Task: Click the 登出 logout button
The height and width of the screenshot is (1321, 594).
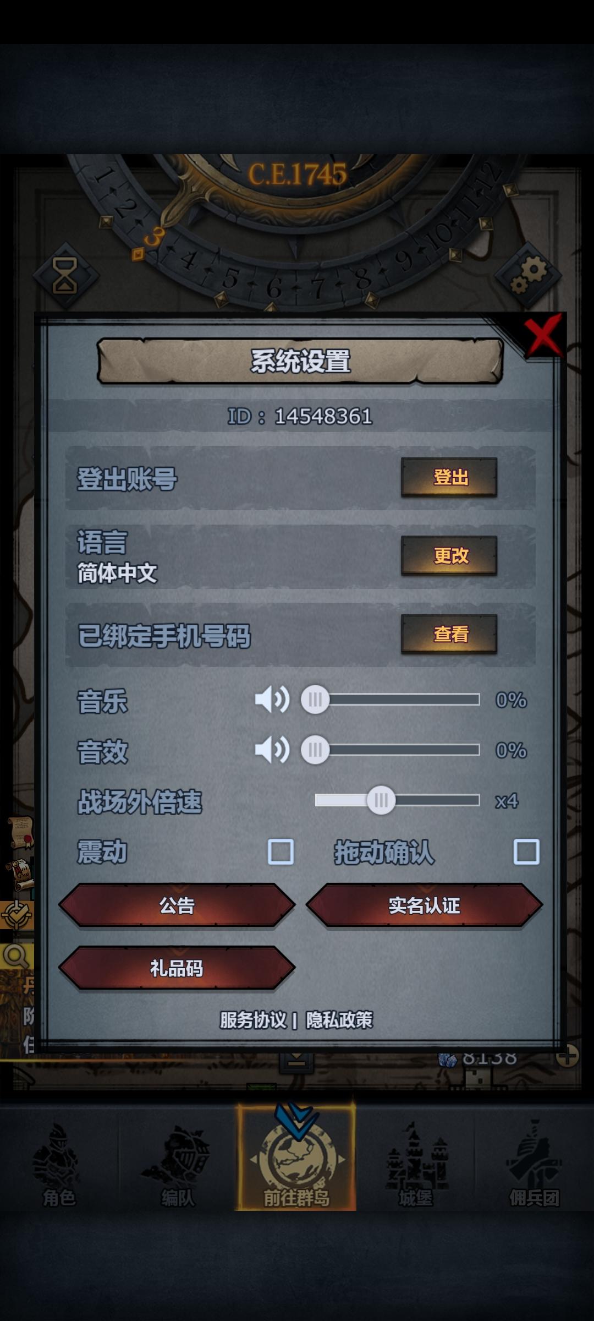Action: pos(449,477)
